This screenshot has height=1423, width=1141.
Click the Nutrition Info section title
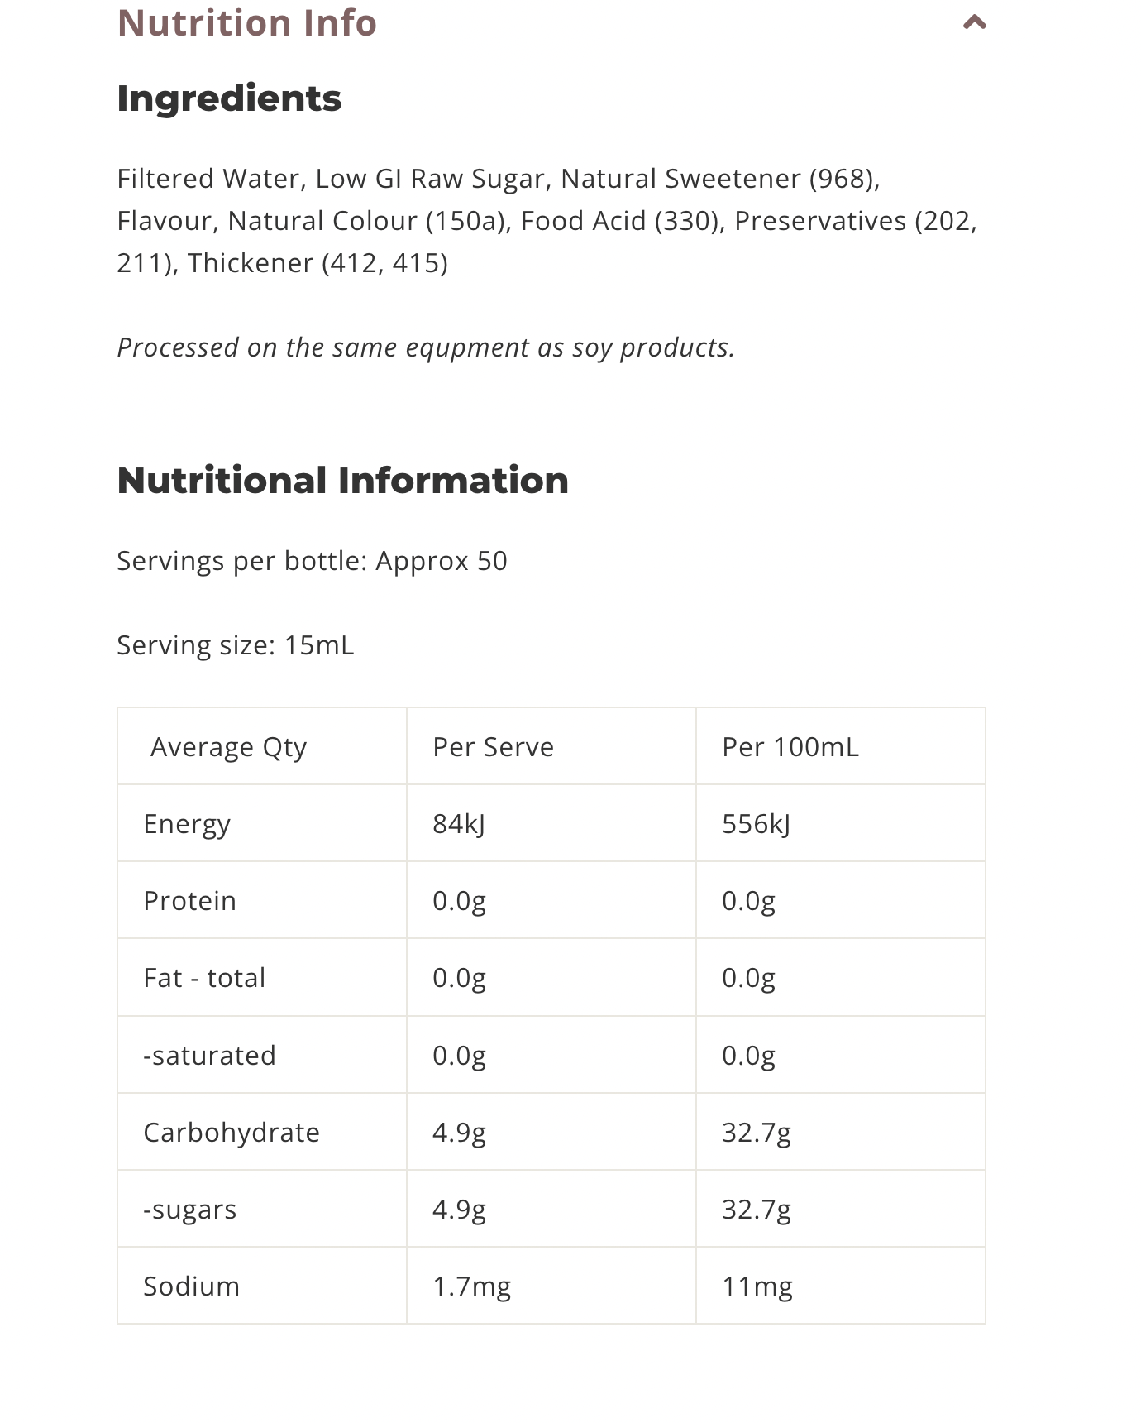[x=246, y=22]
